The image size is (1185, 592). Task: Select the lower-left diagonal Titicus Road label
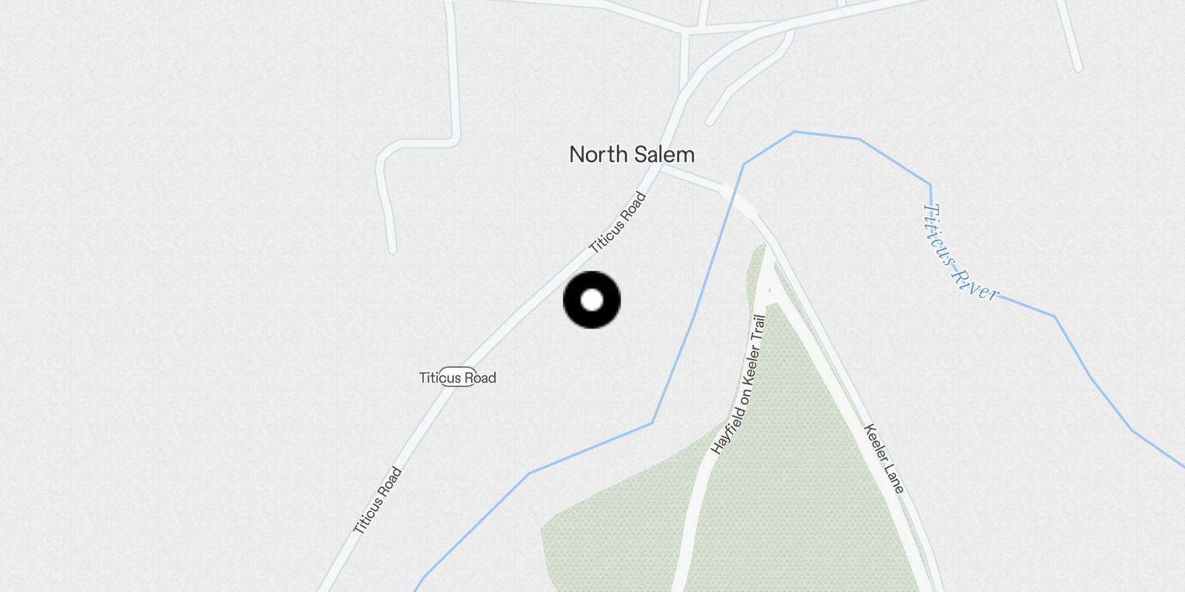pos(378,501)
